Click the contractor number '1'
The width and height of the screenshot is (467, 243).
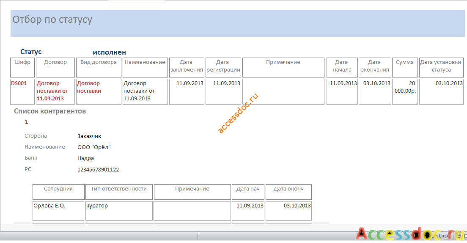point(27,121)
